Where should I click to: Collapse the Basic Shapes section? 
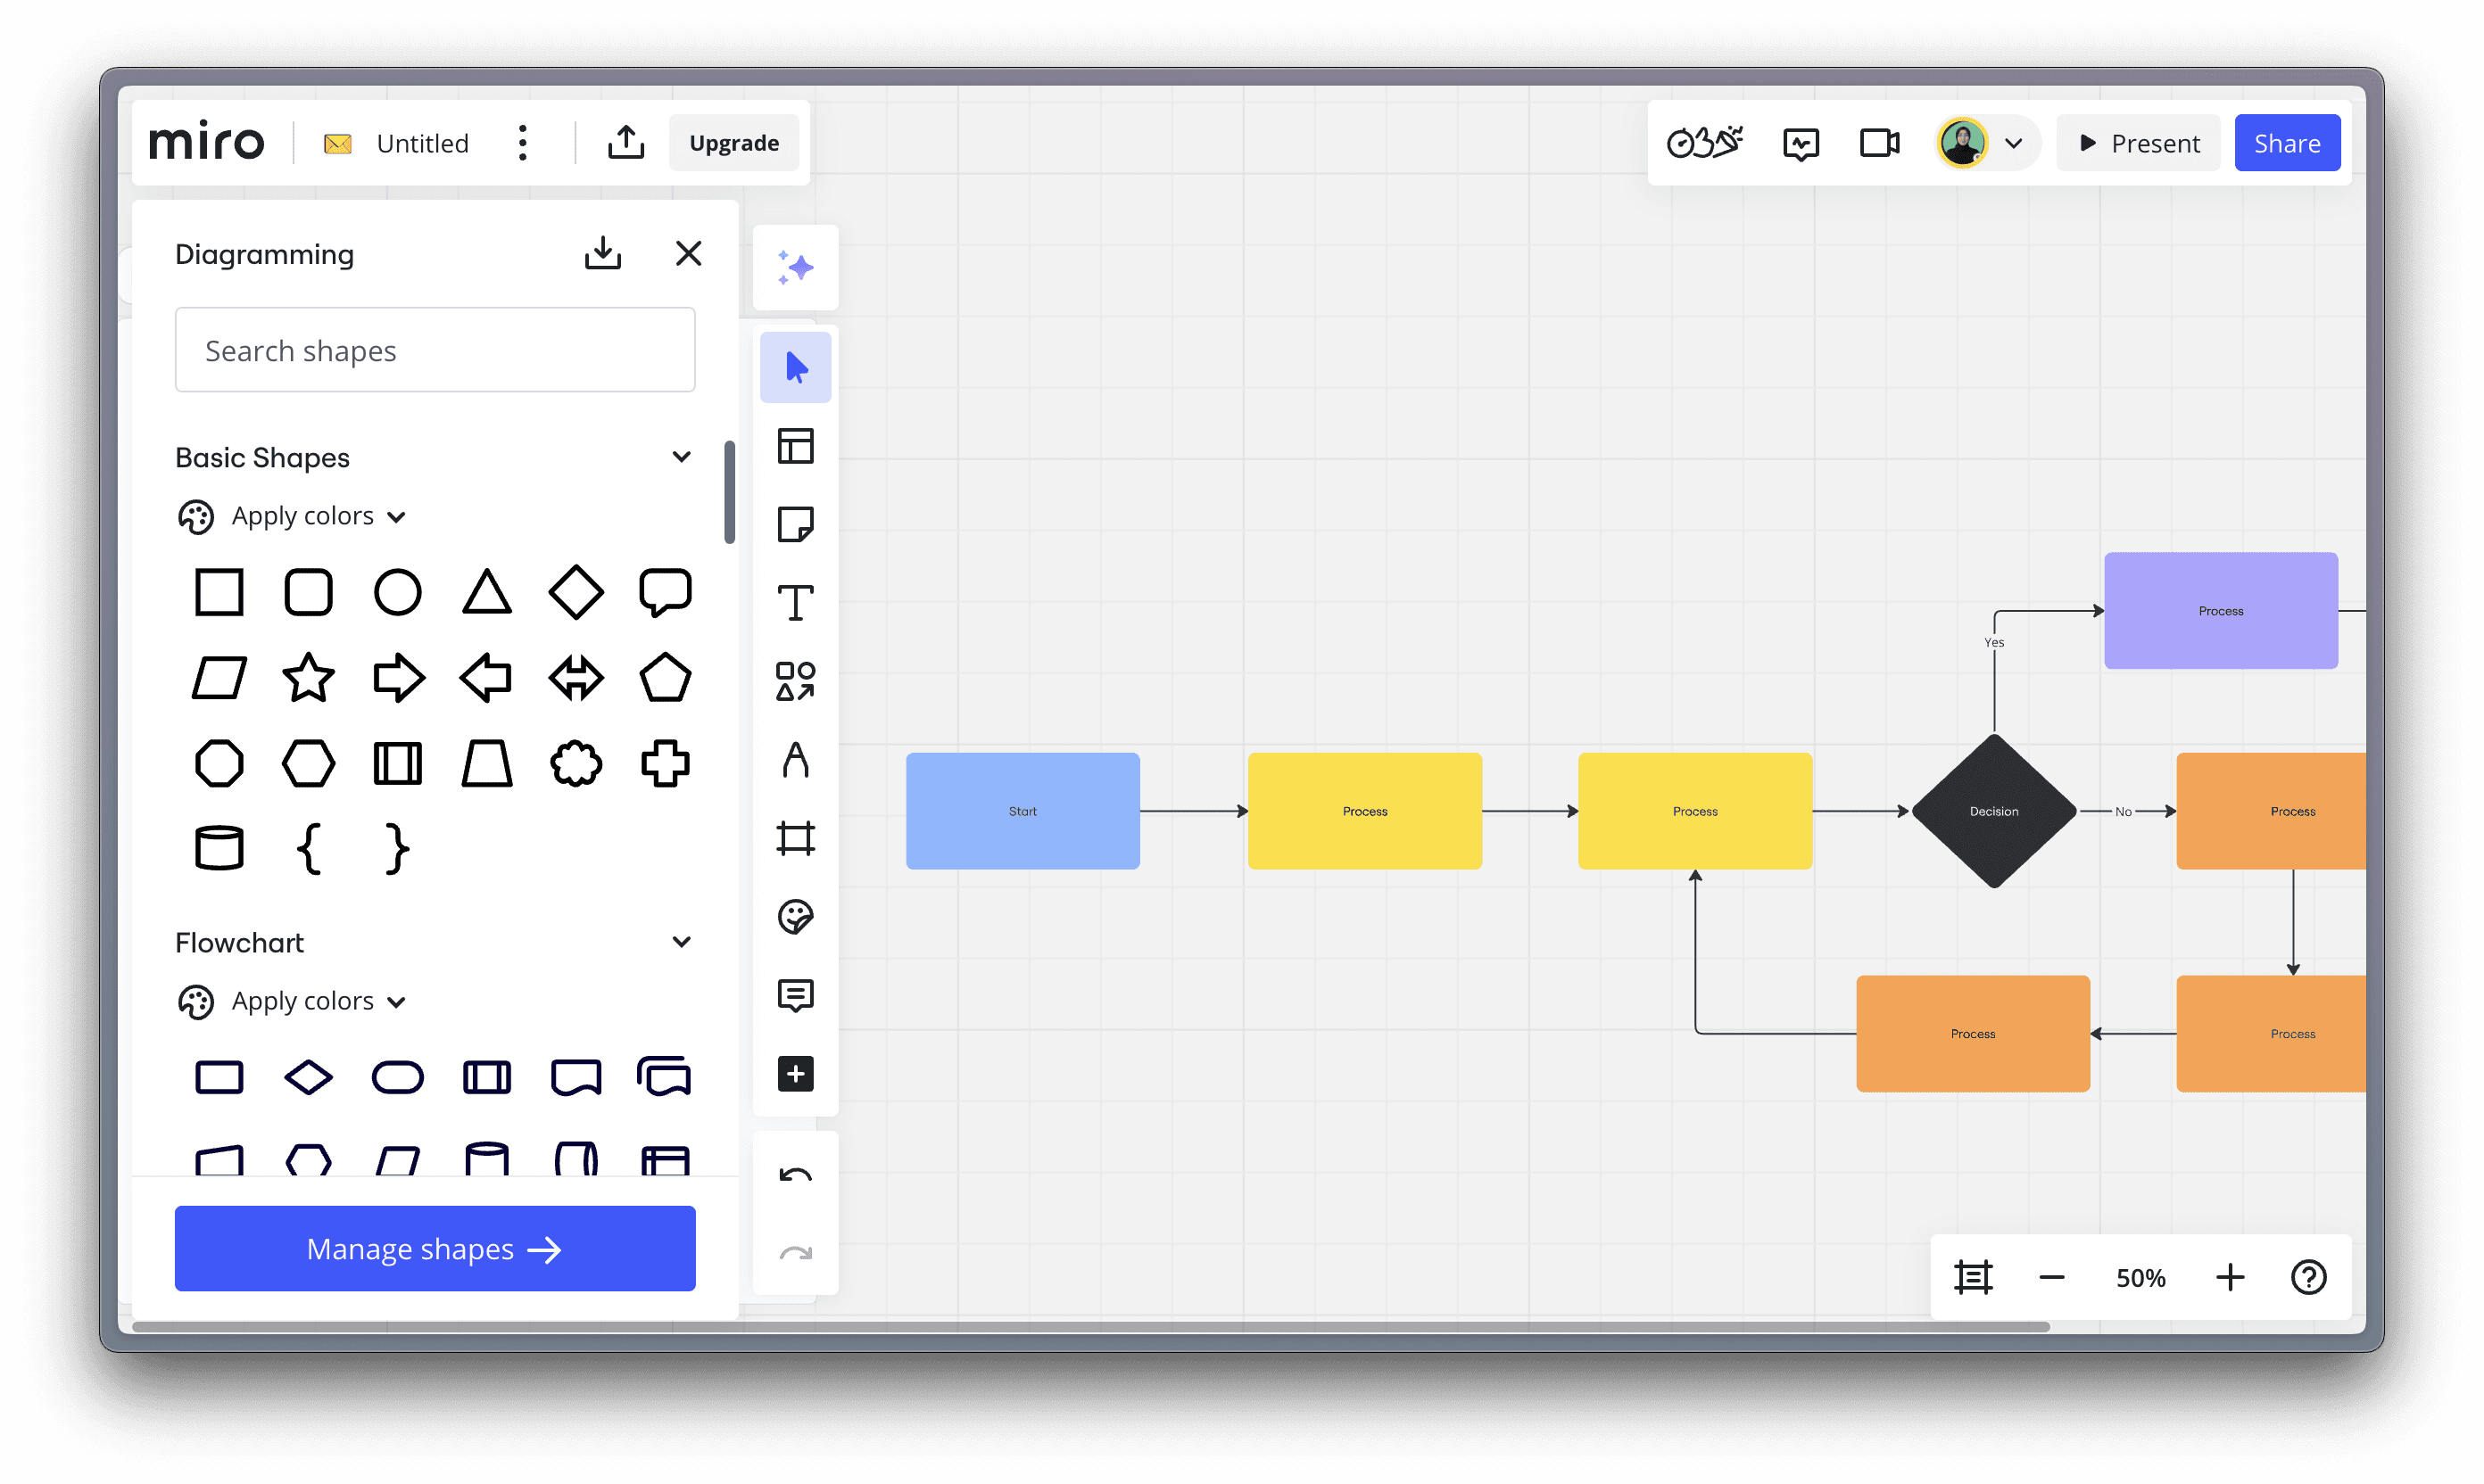(x=682, y=457)
